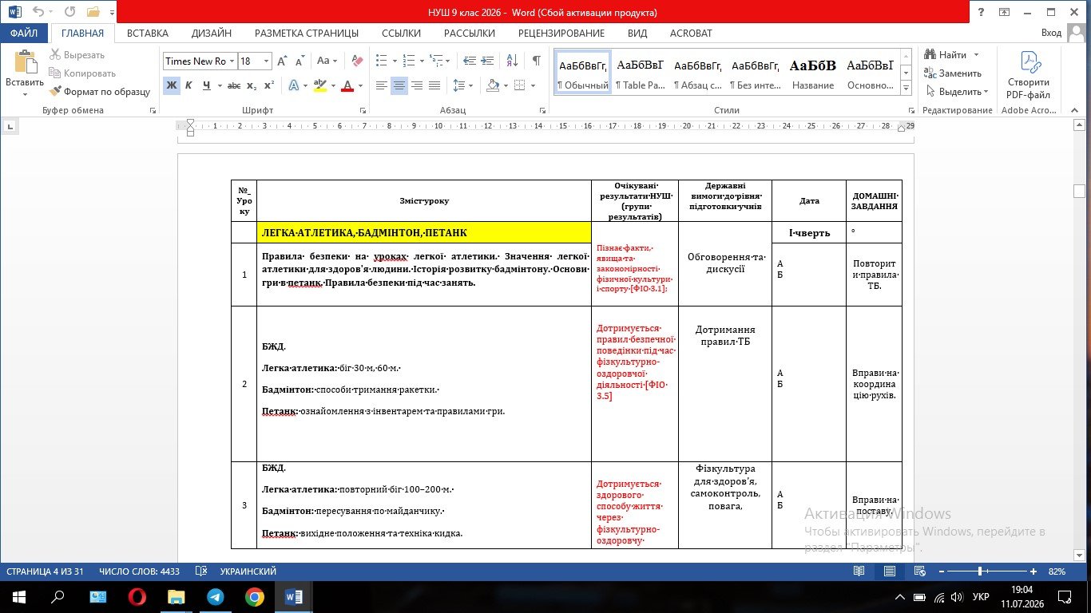Justify the paragraph text
The height and width of the screenshot is (613, 1091).
(x=434, y=85)
